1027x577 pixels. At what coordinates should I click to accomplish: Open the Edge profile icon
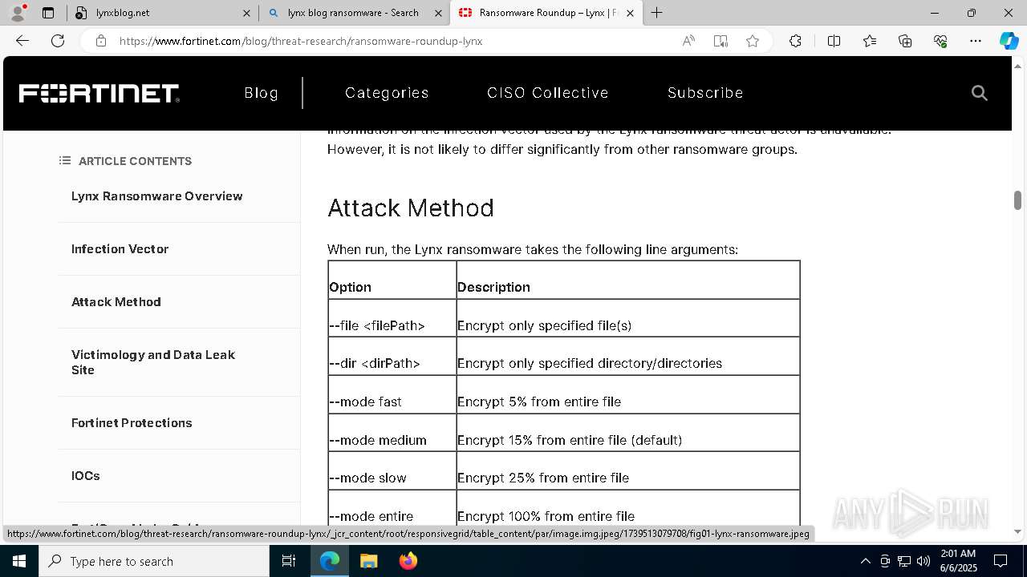(x=18, y=13)
